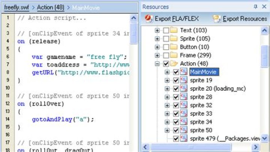This screenshot has width=270, height=152.
Task: Select MainMovie in the breadcrumb
Action: pos(86,8)
